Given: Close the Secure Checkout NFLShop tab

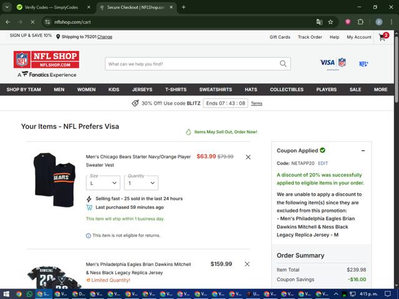Looking at the screenshot, I should 171,7.
